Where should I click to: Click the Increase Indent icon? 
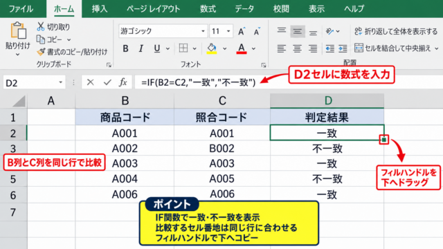click(x=343, y=48)
